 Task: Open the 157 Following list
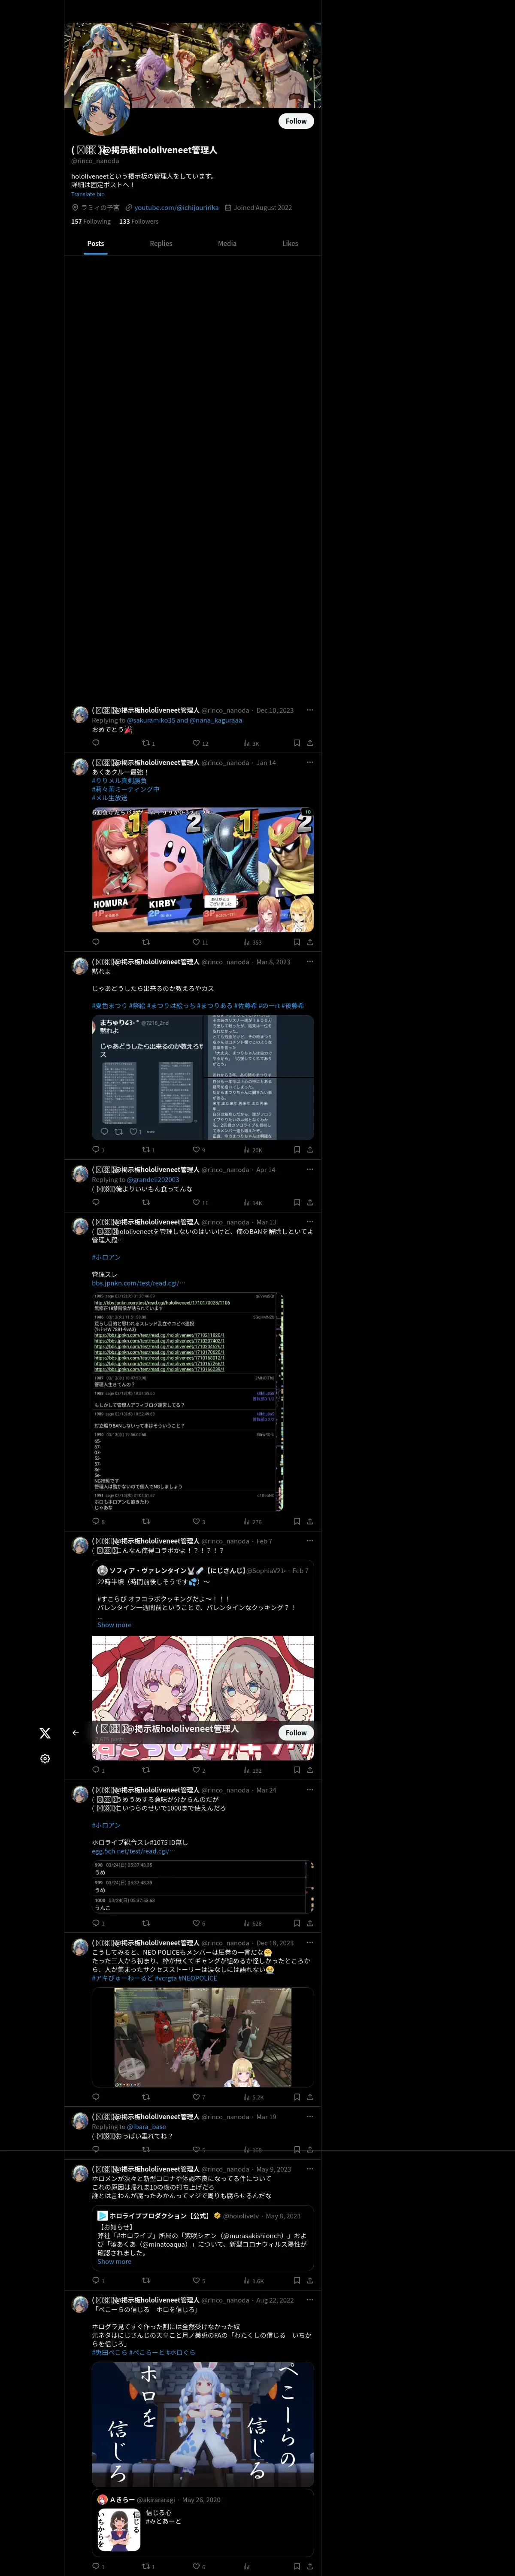click(x=91, y=222)
